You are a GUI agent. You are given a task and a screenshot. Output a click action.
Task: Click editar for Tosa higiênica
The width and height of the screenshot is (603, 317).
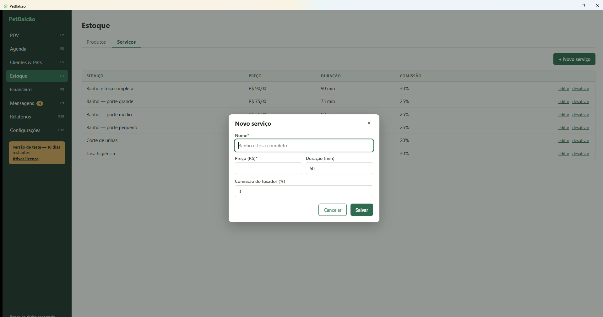[564, 154]
